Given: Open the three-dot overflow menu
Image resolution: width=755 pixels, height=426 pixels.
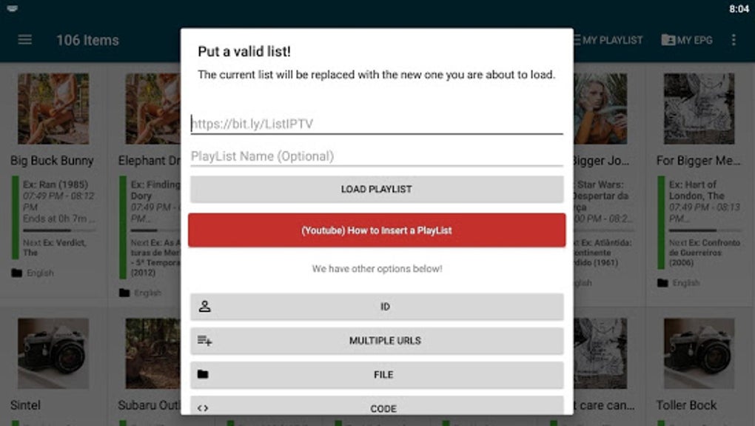Looking at the screenshot, I should click(734, 40).
